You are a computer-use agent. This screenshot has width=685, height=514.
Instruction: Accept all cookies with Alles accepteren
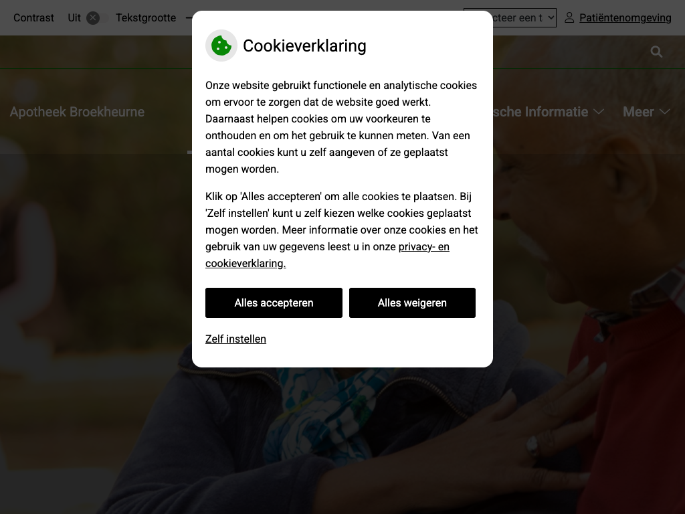pos(274,303)
